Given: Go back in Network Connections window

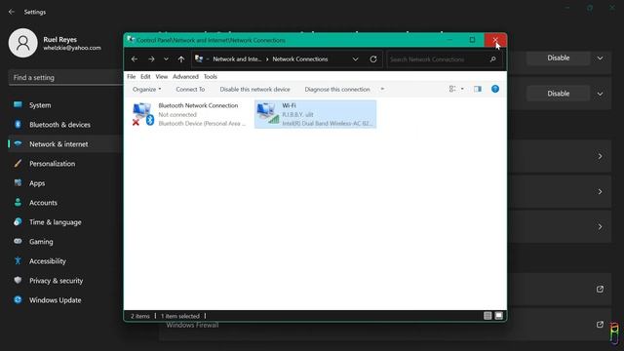Looking at the screenshot, I should coord(135,58).
